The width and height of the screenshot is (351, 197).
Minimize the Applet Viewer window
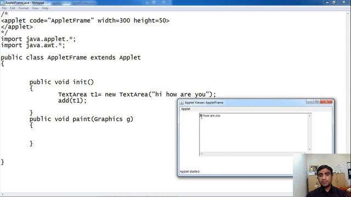(309, 102)
